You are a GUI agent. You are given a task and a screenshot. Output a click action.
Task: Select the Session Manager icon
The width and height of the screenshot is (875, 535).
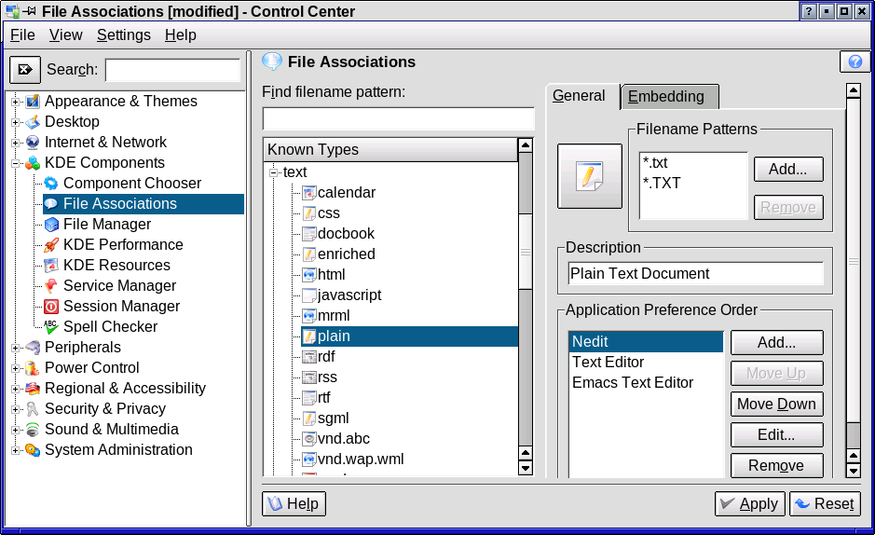[x=51, y=307]
